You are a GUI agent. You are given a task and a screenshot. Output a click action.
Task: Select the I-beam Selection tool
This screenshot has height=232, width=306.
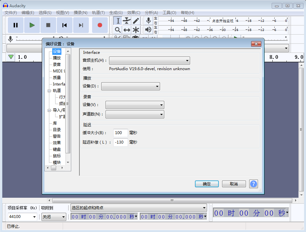click(118, 21)
